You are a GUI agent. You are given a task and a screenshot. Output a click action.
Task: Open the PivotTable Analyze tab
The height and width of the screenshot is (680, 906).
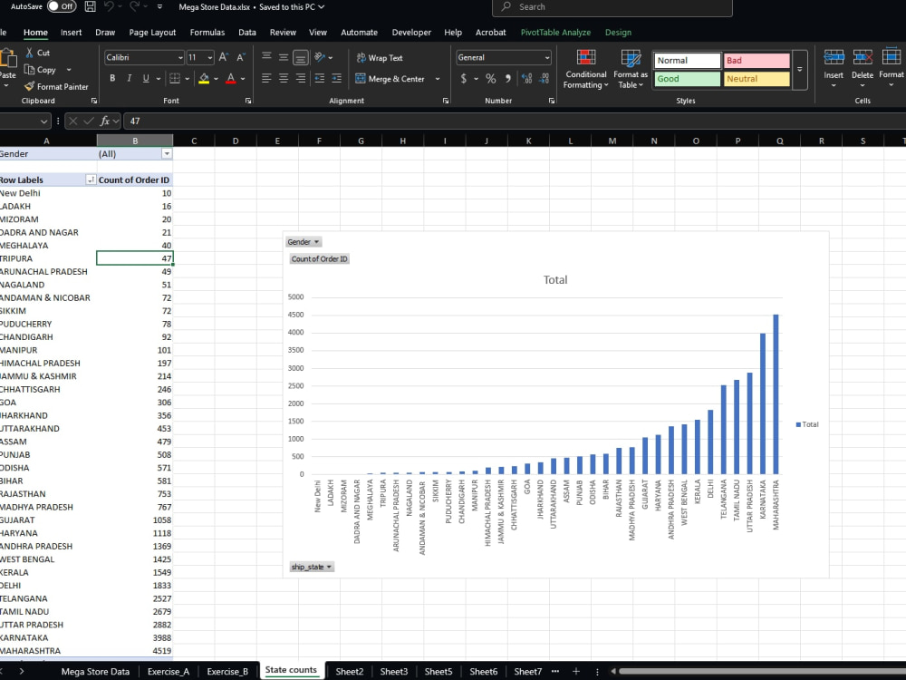[555, 33]
